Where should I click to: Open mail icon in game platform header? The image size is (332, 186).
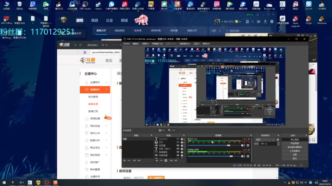pyautogui.click(x=259, y=21)
